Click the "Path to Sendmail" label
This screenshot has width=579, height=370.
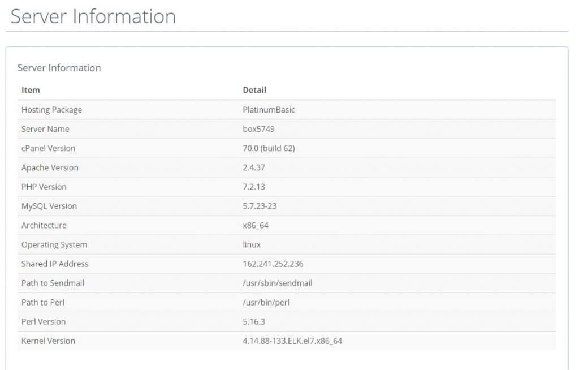coord(53,283)
